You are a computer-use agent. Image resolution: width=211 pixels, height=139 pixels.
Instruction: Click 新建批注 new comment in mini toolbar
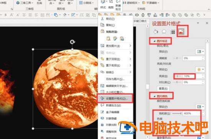click(x=118, y=5)
